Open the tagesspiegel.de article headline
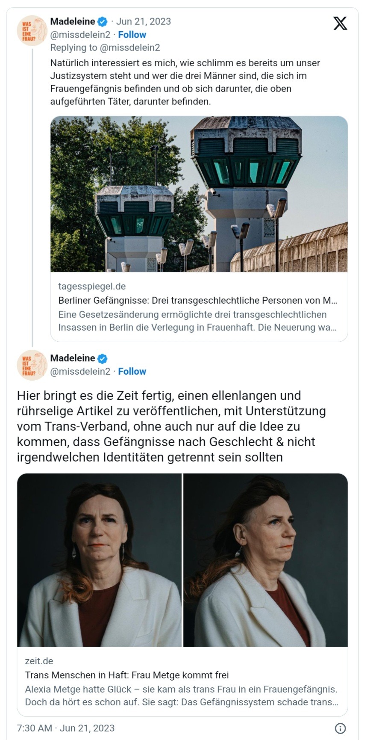This screenshot has width=373, height=740. coord(198,300)
